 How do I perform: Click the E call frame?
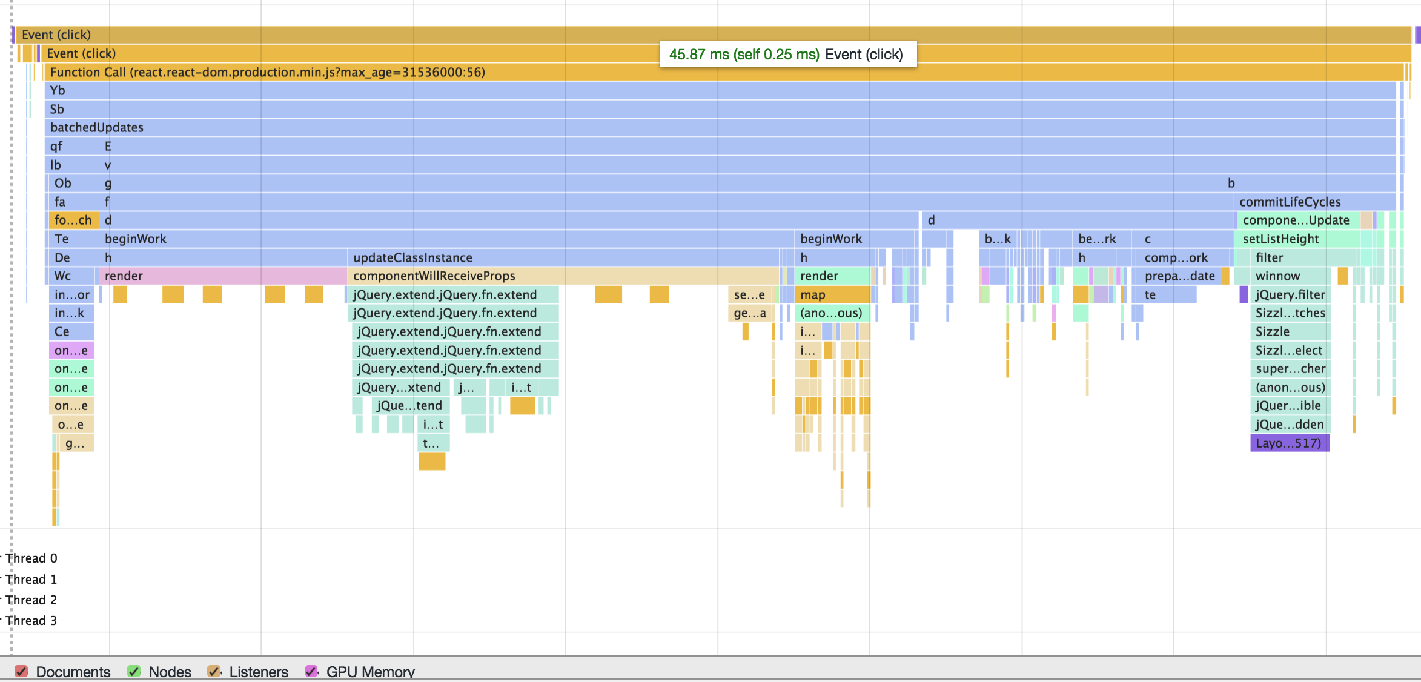click(748, 146)
